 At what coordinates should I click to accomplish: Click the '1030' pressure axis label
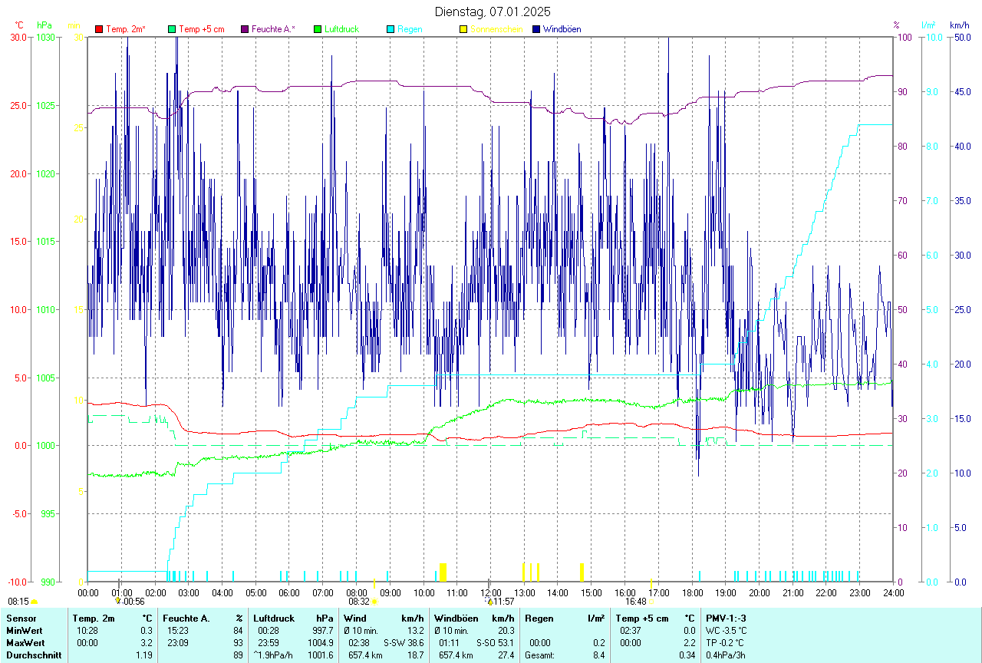[x=46, y=37]
